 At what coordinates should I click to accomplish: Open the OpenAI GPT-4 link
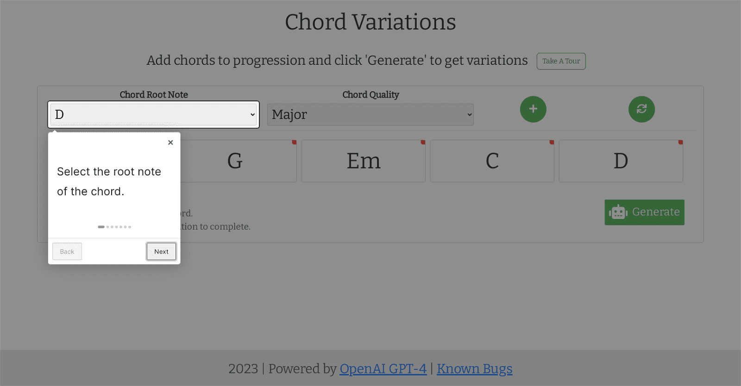coord(383,368)
